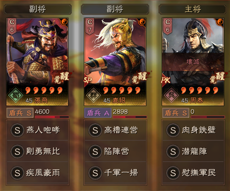The width and height of the screenshot is (230, 191).
Task: Click the 盾兵 S troop label under 張飛
Action: point(20,113)
